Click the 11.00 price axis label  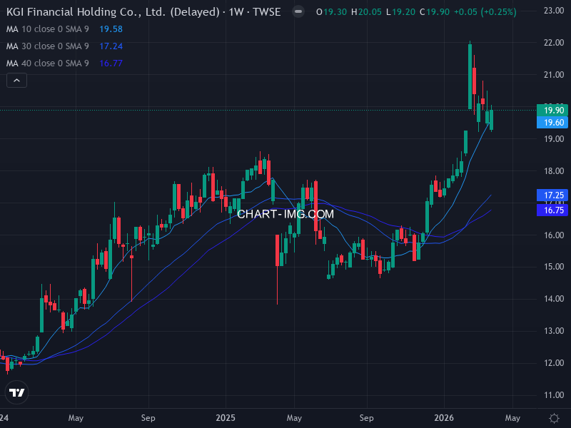(554, 395)
